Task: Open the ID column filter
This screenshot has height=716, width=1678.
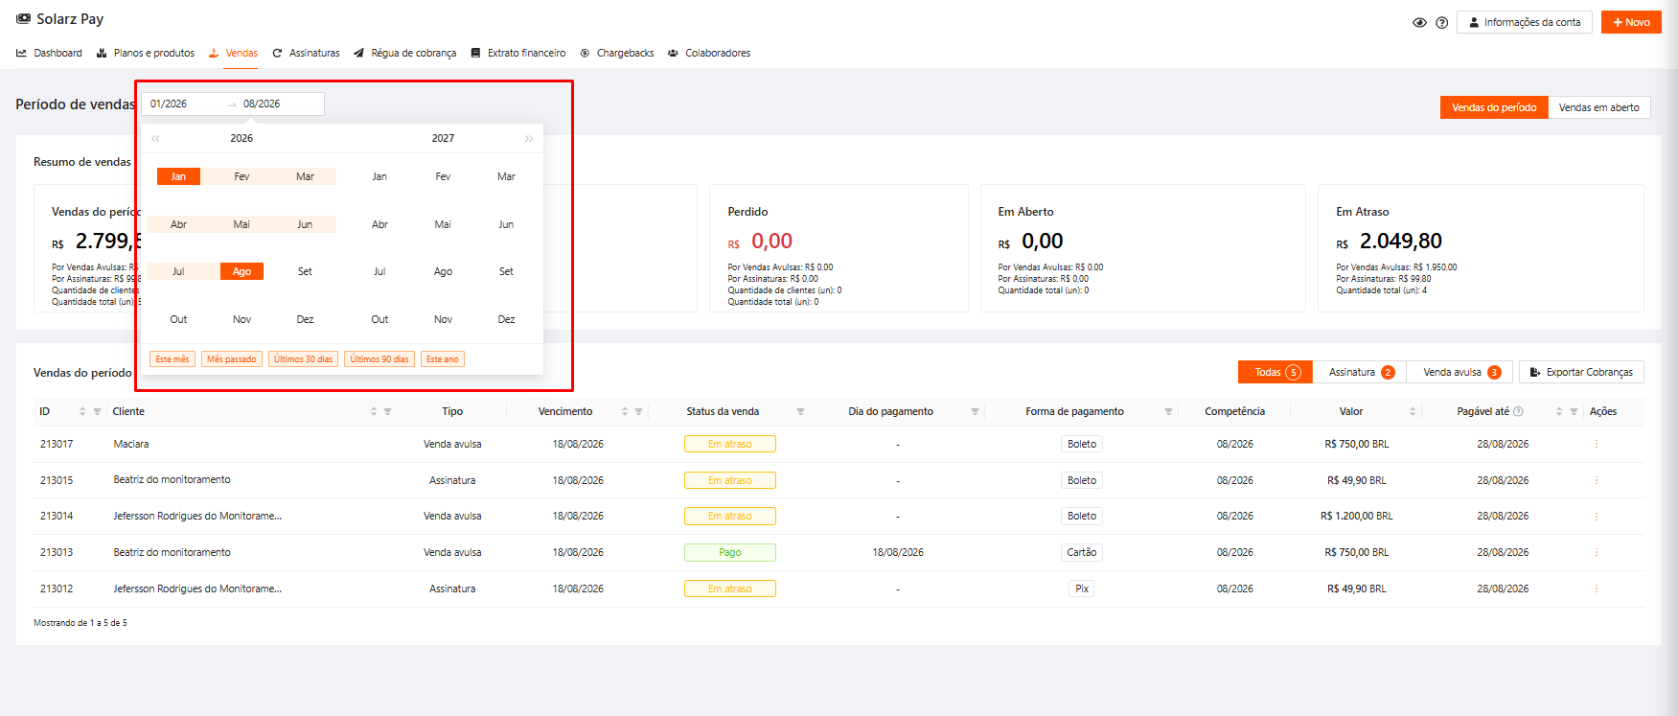Action: click(x=97, y=411)
